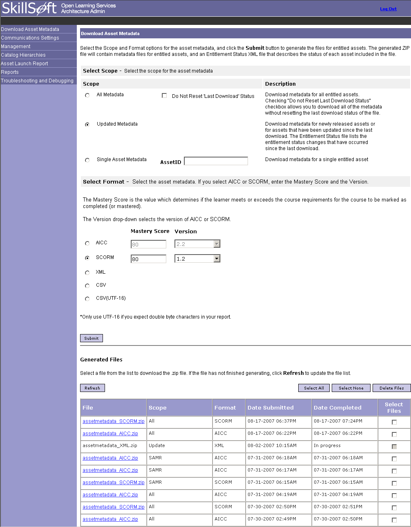Navigate to Catalog Hierarchies

[23, 55]
